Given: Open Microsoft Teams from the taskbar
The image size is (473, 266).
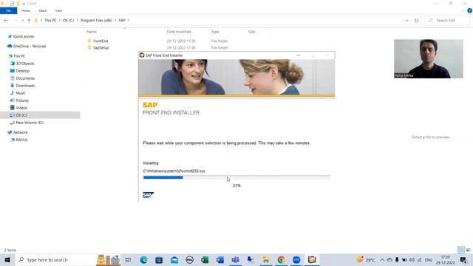Looking at the screenshot, I should [x=235, y=259].
